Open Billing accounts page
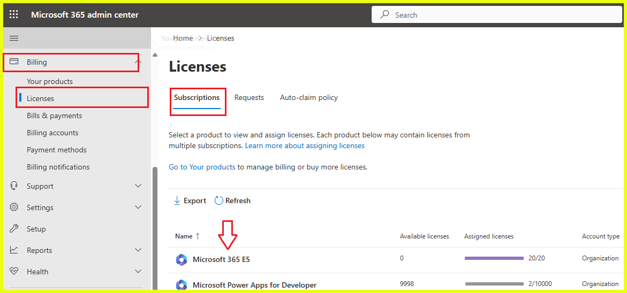This screenshot has width=627, height=293. [52, 133]
